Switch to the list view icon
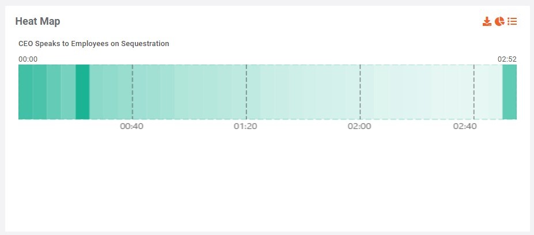 pos(512,21)
